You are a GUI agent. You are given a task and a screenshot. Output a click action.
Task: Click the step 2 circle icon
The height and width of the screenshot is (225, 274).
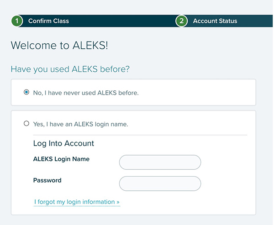(182, 21)
